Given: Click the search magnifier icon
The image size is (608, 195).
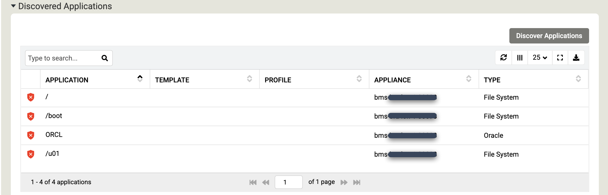Looking at the screenshot, I should click(x=105, y=58).
